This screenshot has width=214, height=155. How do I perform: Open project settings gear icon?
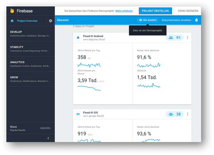tap(51, 21)
